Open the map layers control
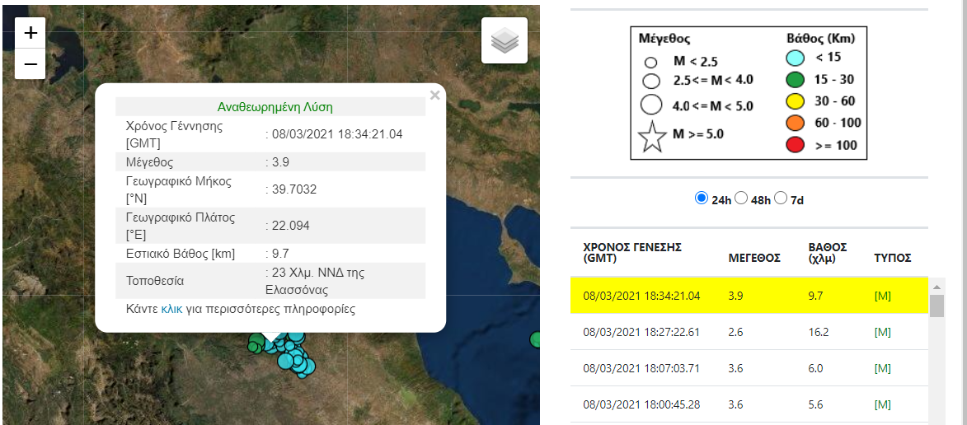The width and height of the screenshot is (967, 425). tap(505, 40)
